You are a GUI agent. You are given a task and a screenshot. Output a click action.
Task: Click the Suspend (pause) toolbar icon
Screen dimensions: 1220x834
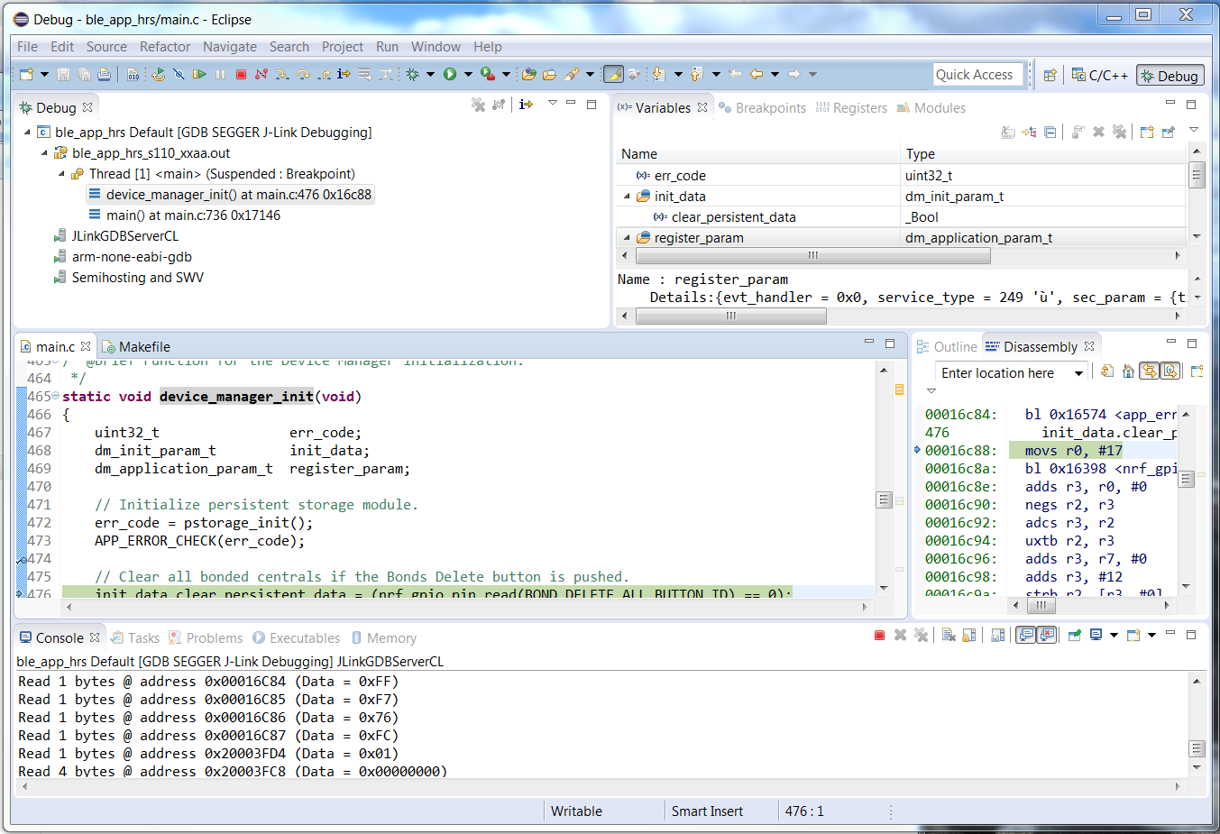(x=220, y=74)
